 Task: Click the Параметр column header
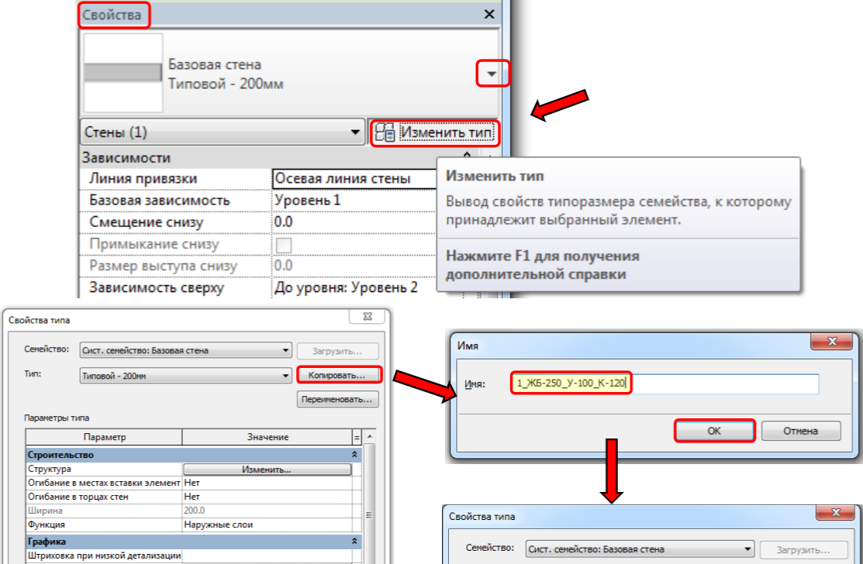tap(104, 437)
